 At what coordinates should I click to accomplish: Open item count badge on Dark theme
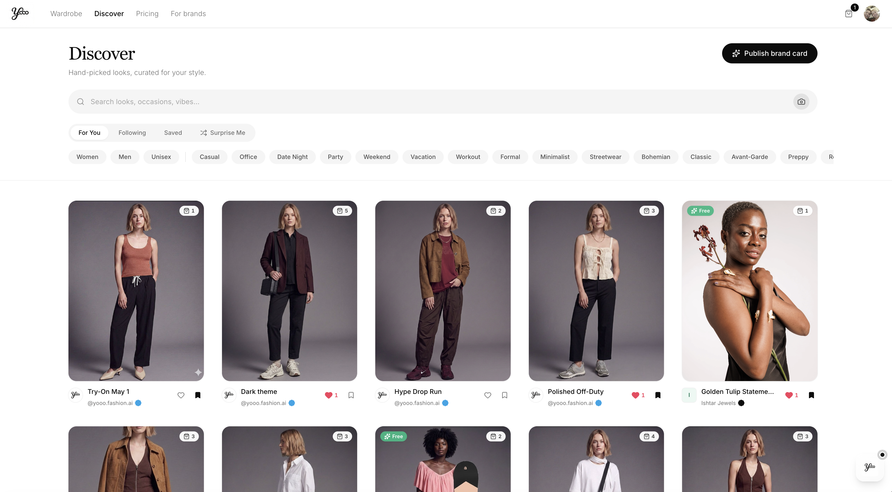[343, 211]
